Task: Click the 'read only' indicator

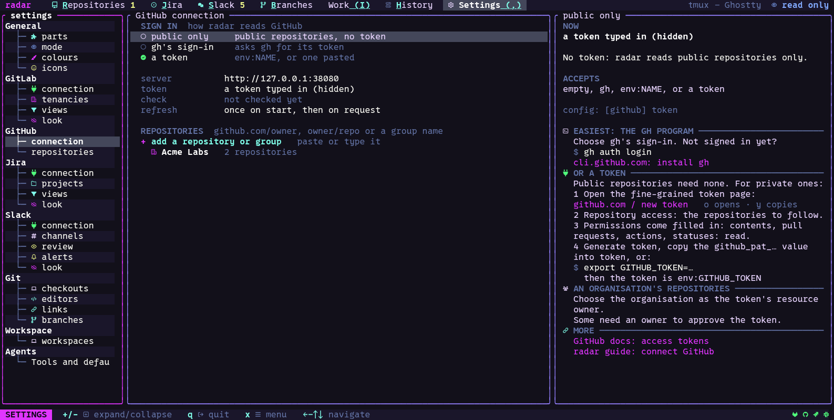Action: coord(800,5)
